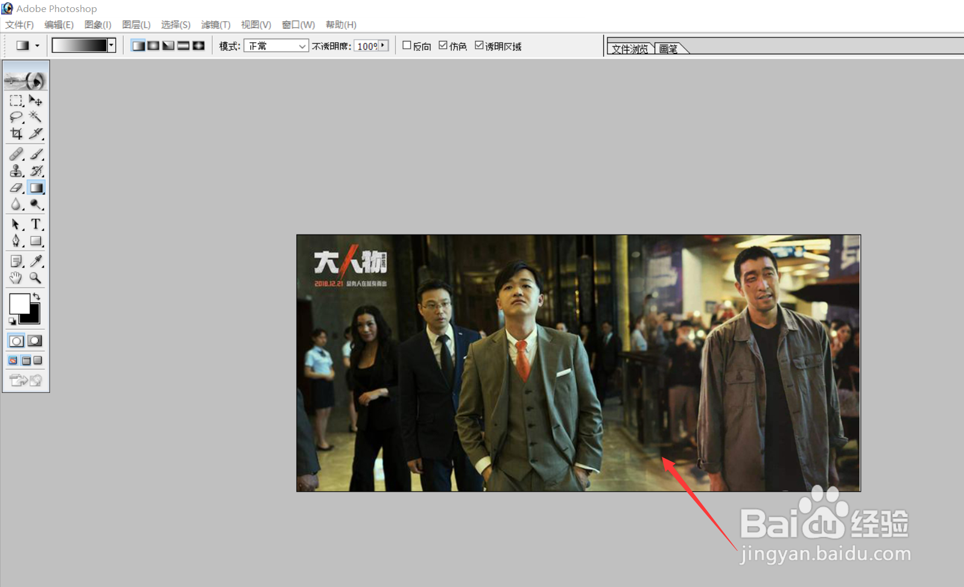
Task: Select the Blur tool
Action: [x=16, y=205]
